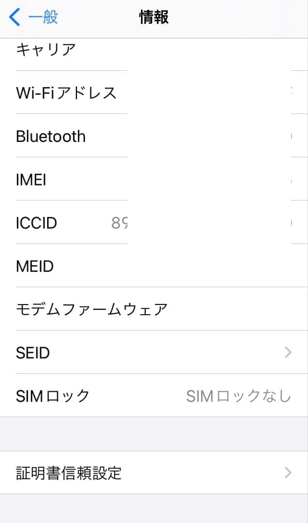308x523 pixels.
Task: Tap 一般 to return to General settings
Action: pyautogui.click(x=40, y=17)
